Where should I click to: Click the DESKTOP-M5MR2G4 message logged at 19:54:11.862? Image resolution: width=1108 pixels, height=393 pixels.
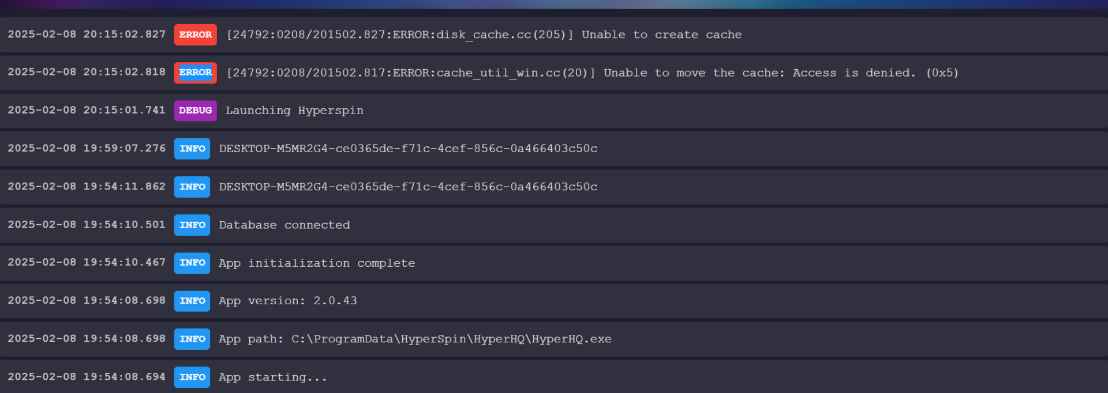pos(408,187)
